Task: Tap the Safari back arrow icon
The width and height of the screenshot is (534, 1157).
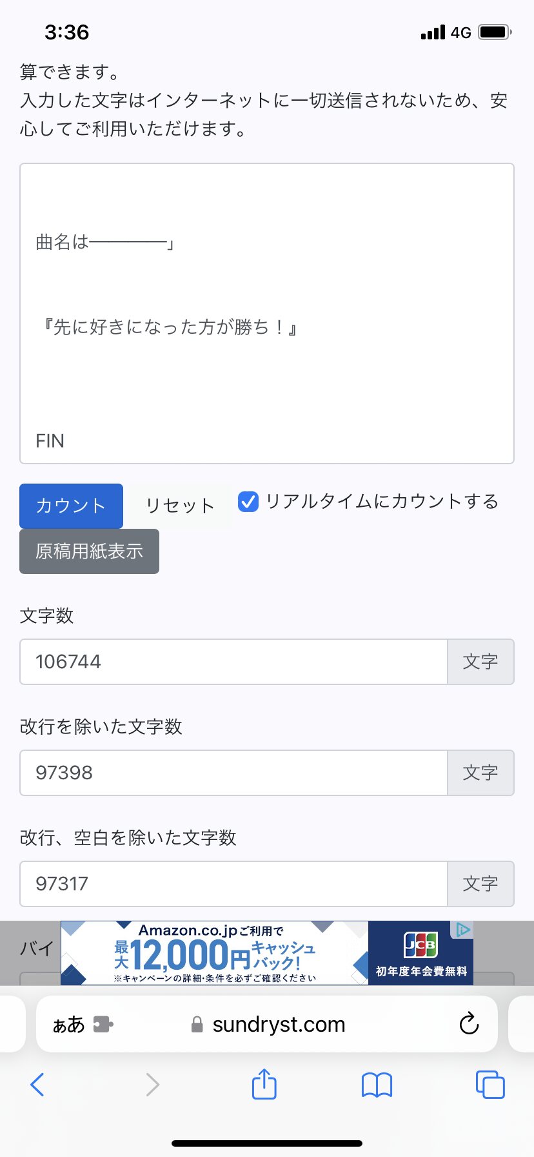Action: click(x=37, y=1085)
